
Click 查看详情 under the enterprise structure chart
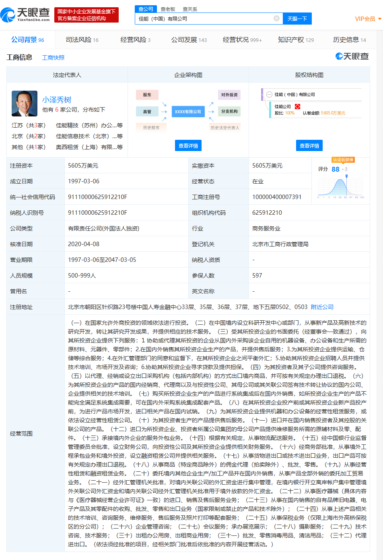(188, 146)
